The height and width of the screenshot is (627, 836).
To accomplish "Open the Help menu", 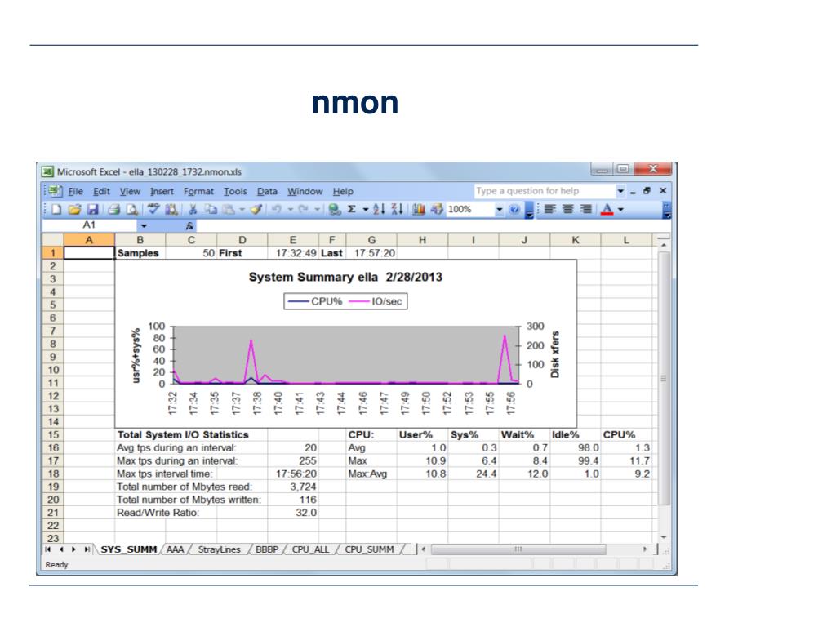I will [x=343, y=191].
